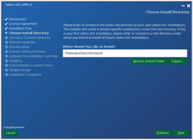Click the checkmark icon beside Introduction

[x=6, y=19]
